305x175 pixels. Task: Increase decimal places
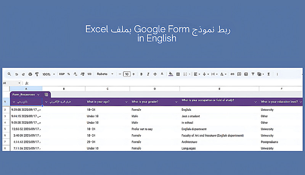click(82, 74)
